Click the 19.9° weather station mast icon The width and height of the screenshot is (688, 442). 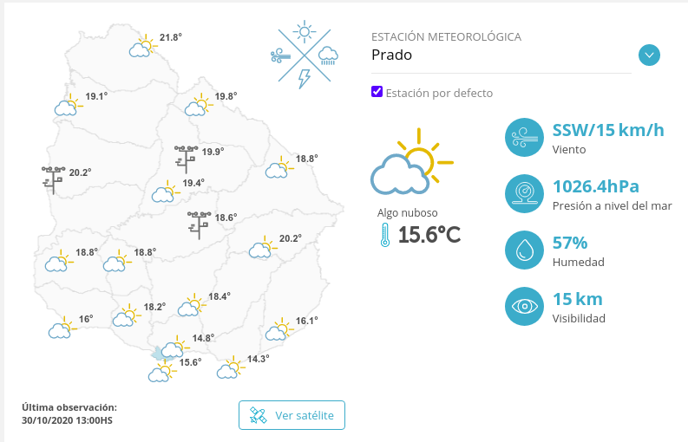point(187,159)
